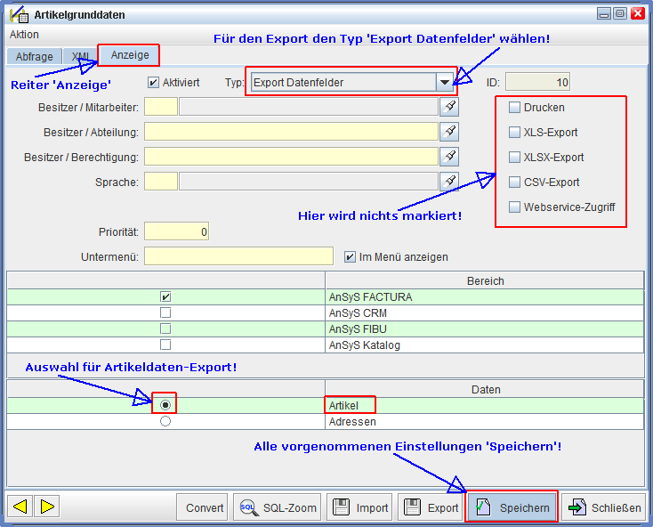Viewport: 653px width, 527px height.
Task: Expand the Typ dropdown arrow
Action: (x=445, y=83)
